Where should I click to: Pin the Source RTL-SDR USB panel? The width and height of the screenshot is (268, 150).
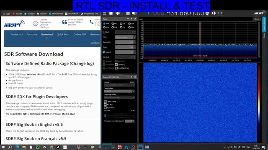[x=131, y=77]
